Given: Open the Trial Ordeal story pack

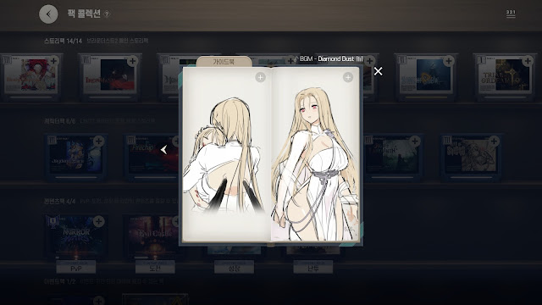Looking at the screenshot, I should click(505, 76).
